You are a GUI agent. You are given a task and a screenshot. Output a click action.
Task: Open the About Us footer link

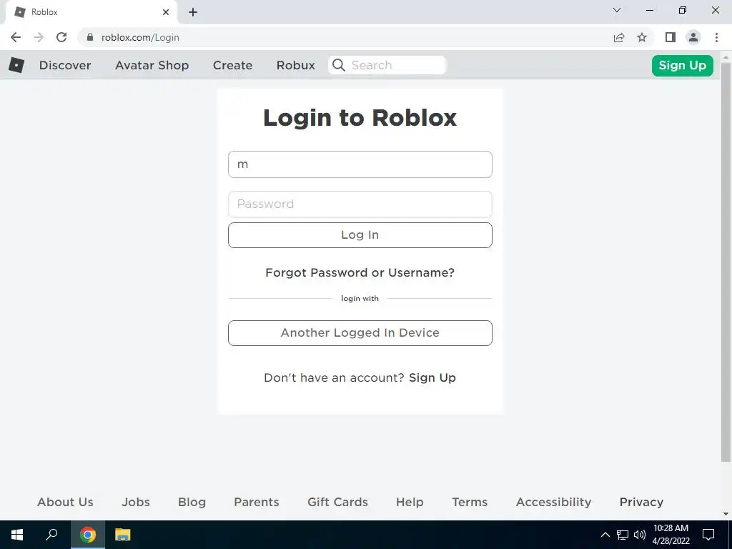pos(65,502)
